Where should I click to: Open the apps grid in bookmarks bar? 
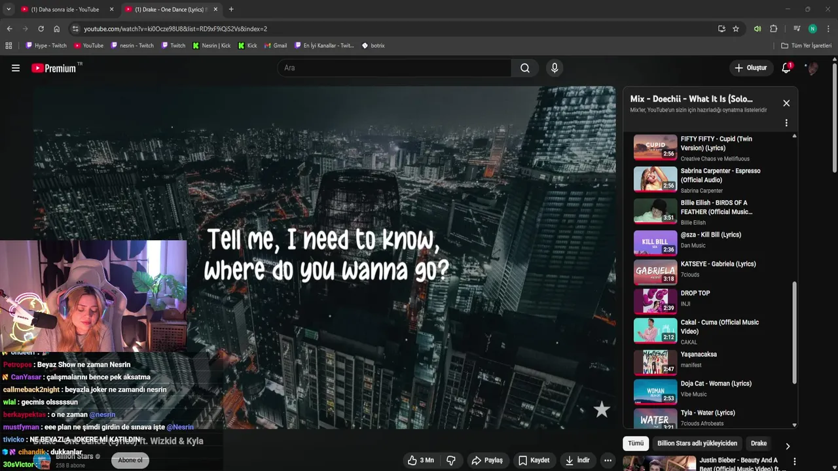9,46
